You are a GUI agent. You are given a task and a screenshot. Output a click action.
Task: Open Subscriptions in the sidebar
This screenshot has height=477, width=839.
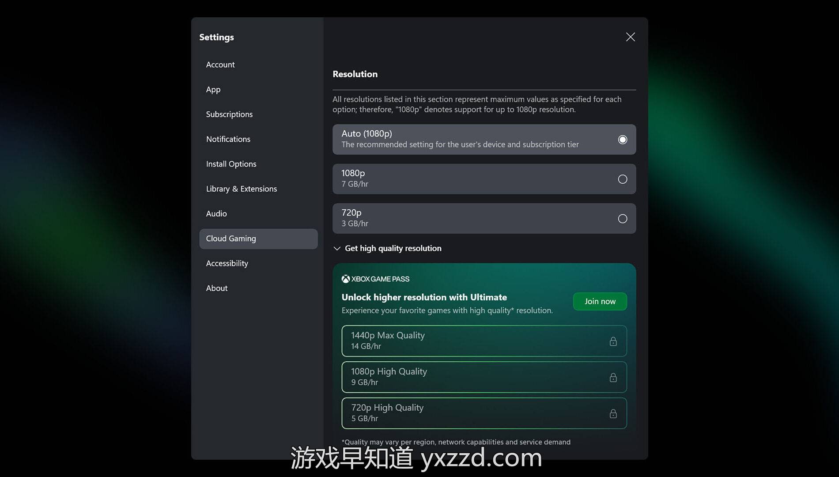229,114
